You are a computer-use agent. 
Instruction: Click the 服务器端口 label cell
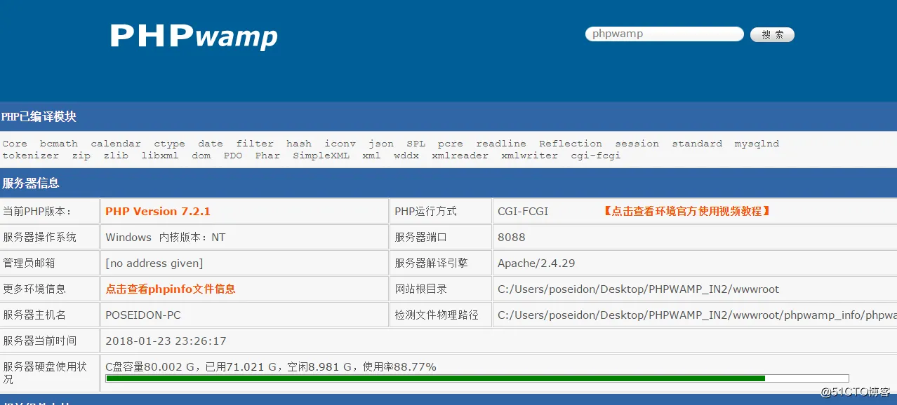(x=440, y=237)
